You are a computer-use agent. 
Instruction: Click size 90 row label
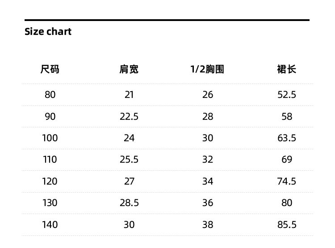click(50, 117)
